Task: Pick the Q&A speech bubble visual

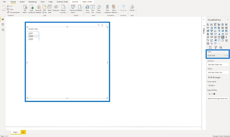Action: point(219,40)
